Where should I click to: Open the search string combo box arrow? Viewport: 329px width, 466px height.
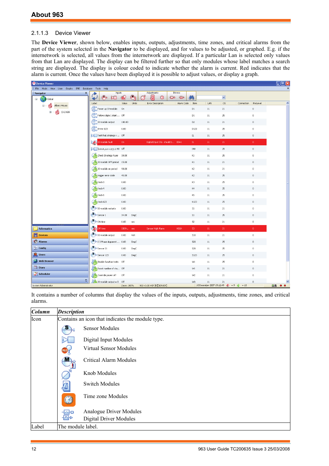(223, 97)
